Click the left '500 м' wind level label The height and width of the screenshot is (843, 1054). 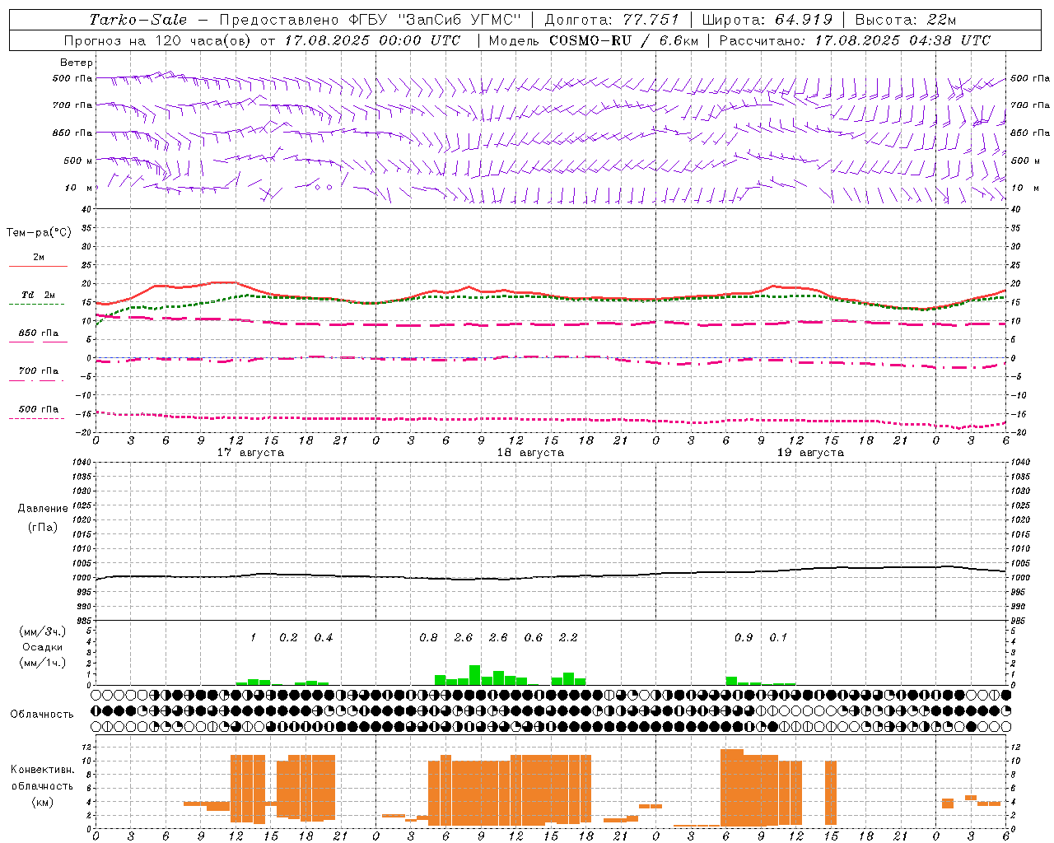(78, 161)
